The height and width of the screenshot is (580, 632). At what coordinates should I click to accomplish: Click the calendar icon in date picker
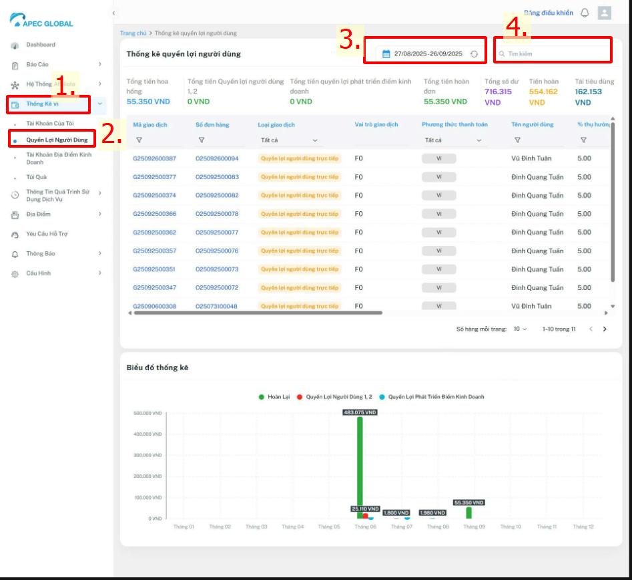[x=386, y=54]
